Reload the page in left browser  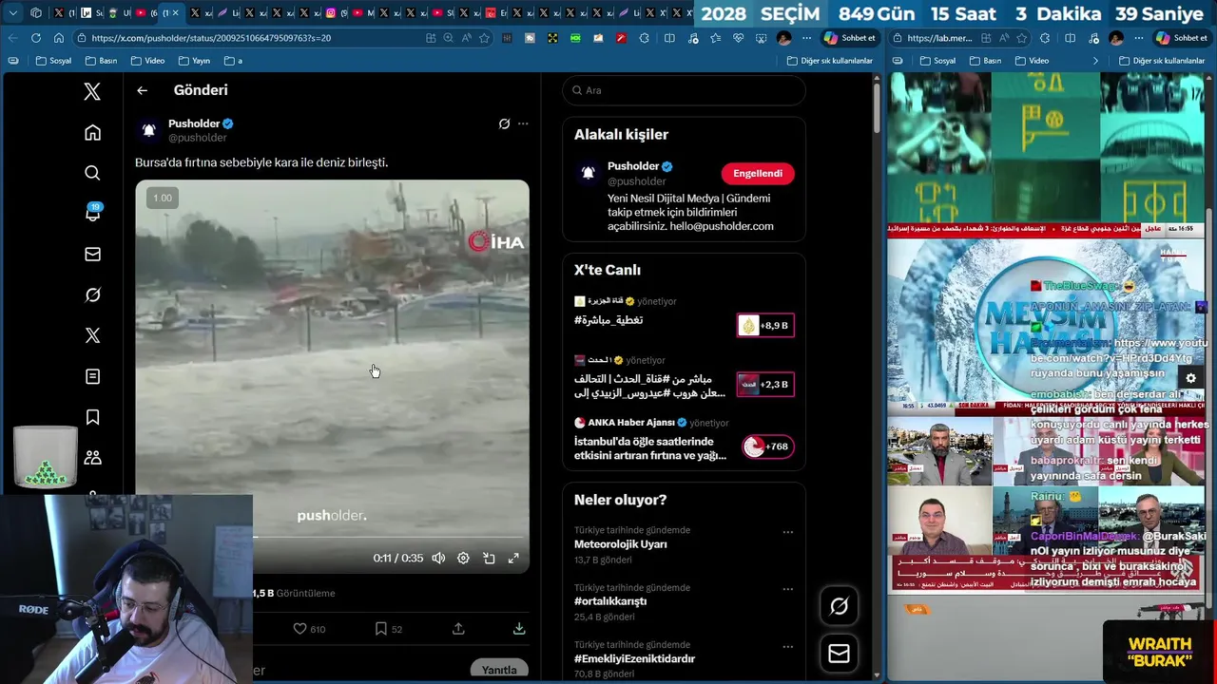point(35,38)
